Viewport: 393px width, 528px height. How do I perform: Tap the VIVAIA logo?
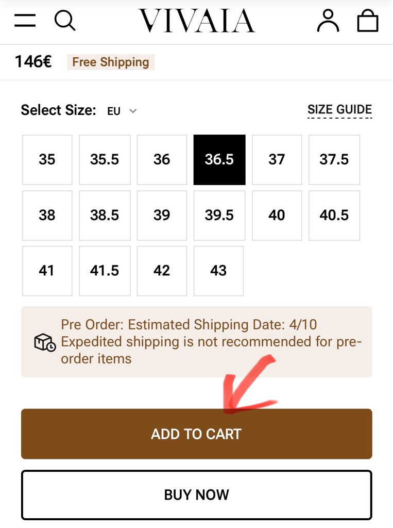coord(197,21)
